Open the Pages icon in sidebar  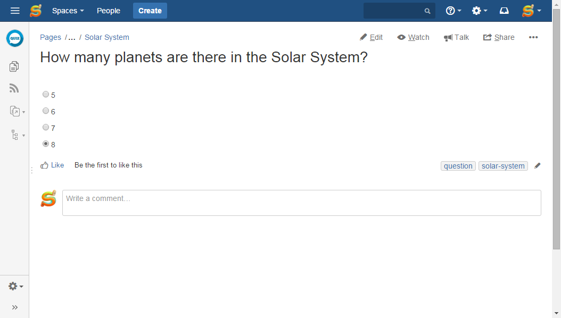[14, 66]
